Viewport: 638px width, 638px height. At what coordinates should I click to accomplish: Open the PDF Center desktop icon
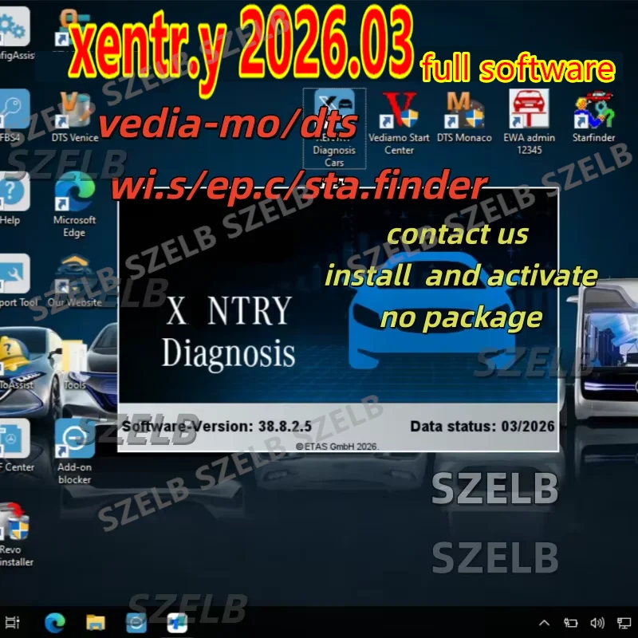16,446
